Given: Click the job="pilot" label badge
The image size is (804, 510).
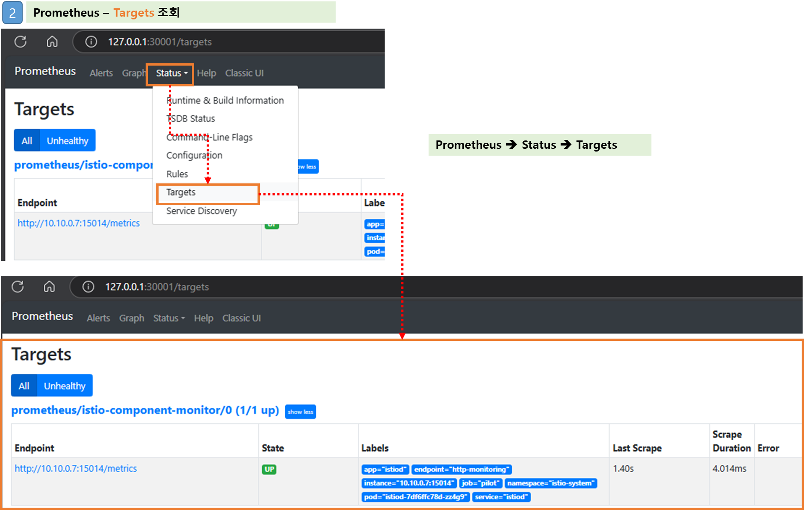Looking at the screenshot, I should tap(481, 483).
